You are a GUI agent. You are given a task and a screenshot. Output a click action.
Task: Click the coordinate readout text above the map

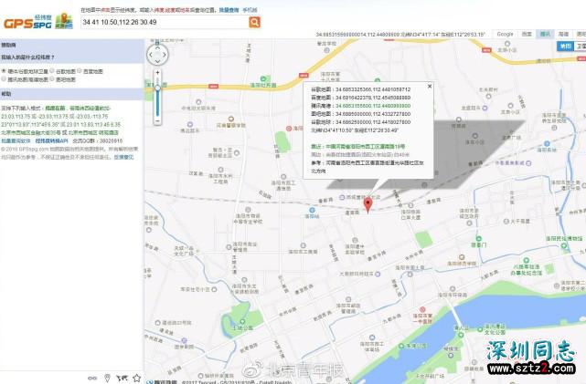click(400, 35)
